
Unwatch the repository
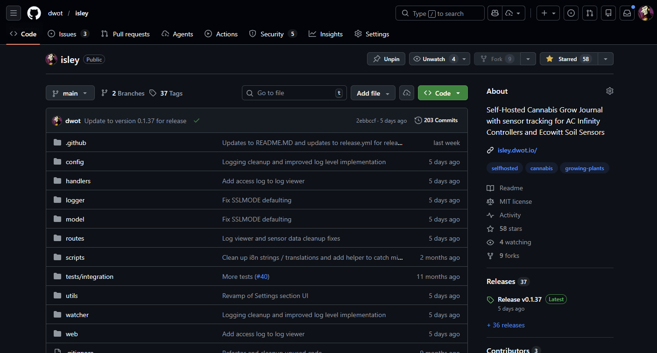434,59
